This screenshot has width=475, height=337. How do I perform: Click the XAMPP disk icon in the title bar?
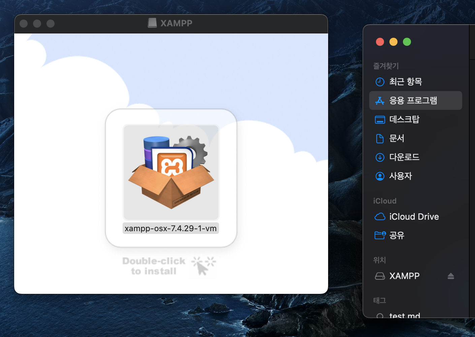pos(152,23)
